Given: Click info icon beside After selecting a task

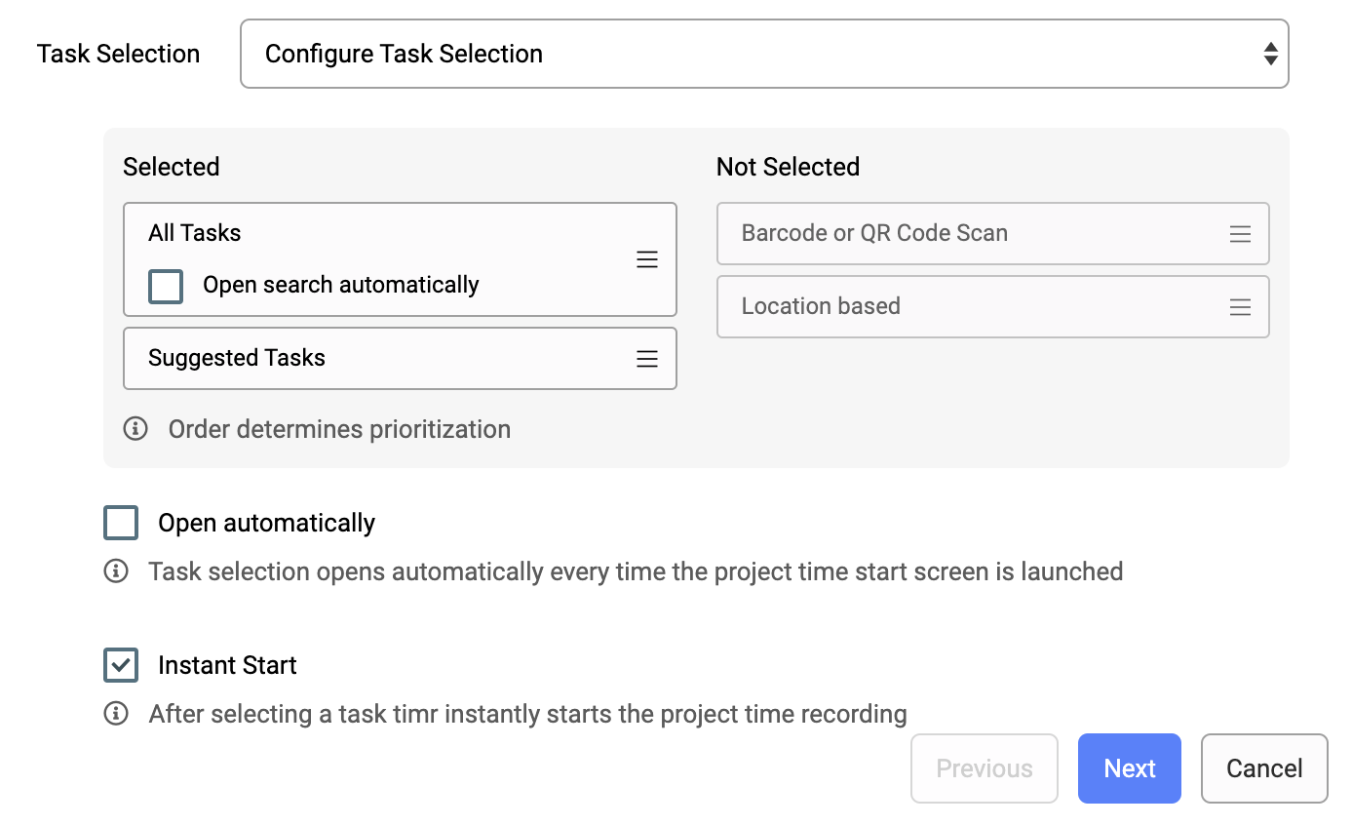Looking at the screenshot, I should coord(116,714).
